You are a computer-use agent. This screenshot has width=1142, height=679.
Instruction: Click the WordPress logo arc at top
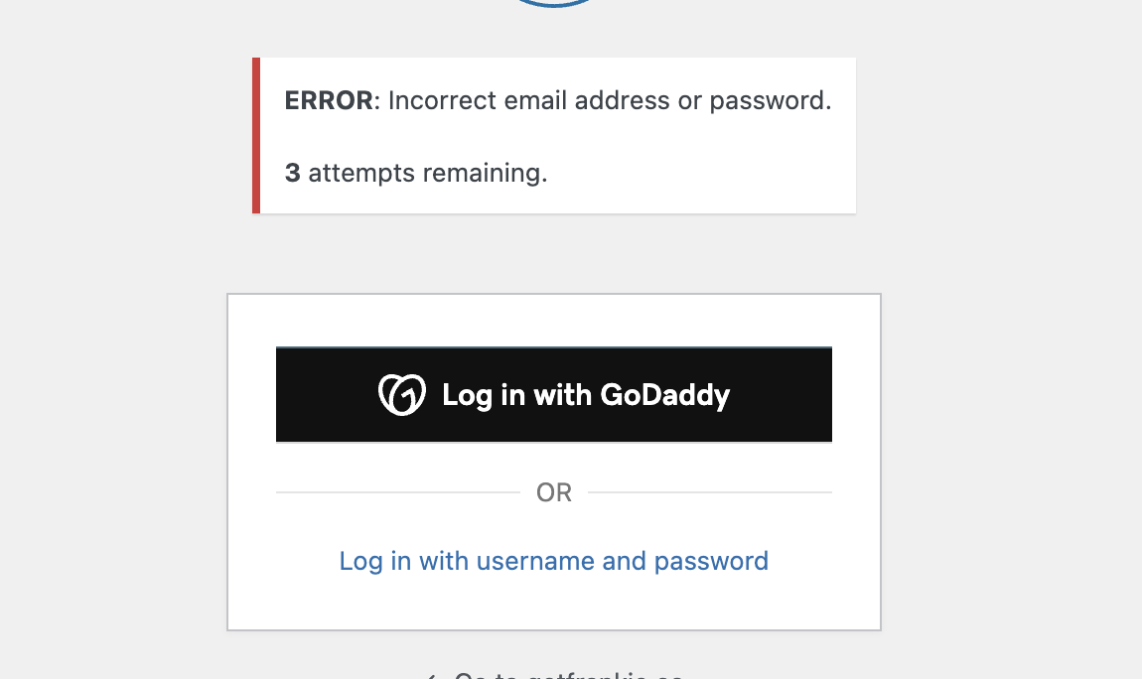554,4
